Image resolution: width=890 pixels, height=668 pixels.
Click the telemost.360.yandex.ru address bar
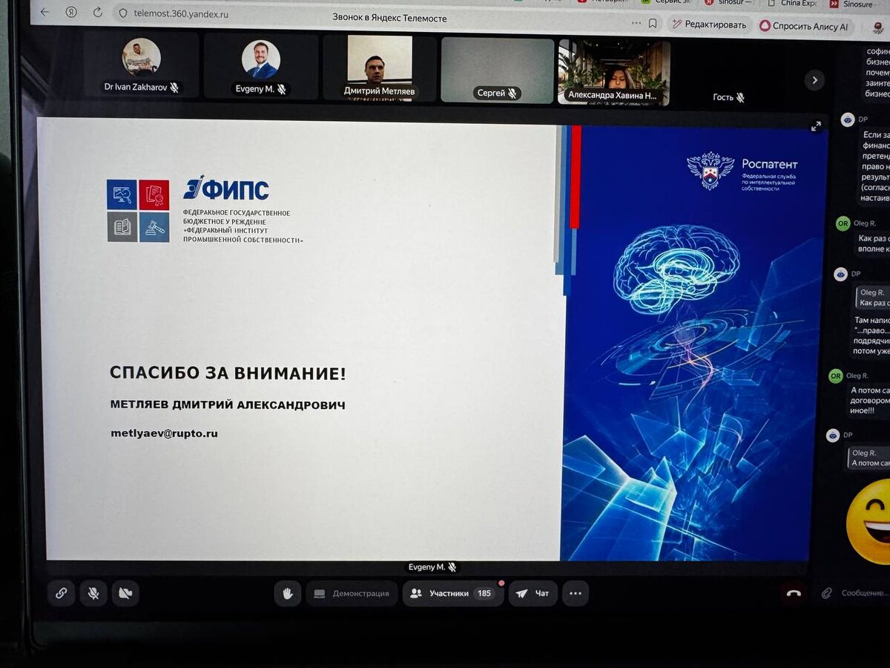[x=182, y=13]
